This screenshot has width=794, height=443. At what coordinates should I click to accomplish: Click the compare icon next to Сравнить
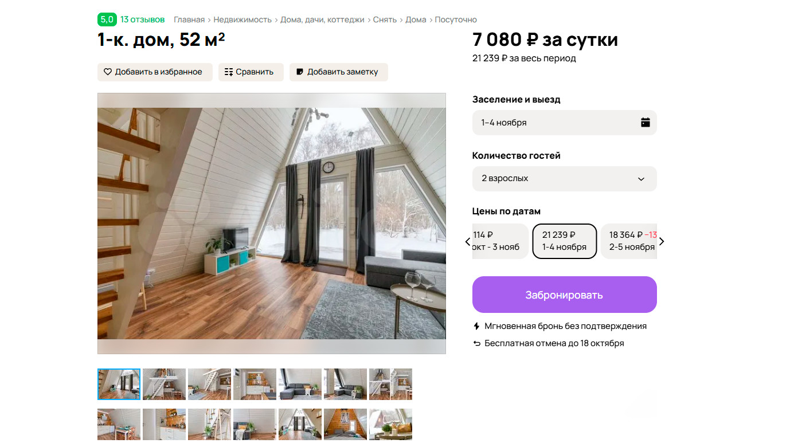pos(229,72)
